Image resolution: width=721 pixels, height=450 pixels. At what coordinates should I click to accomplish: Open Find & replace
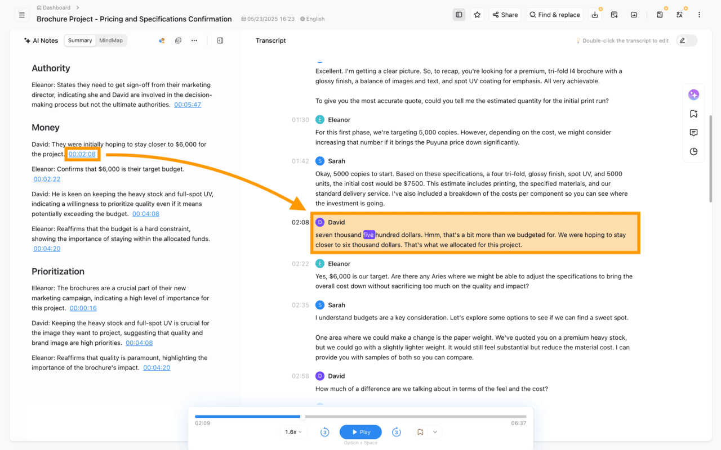[555, 15]
